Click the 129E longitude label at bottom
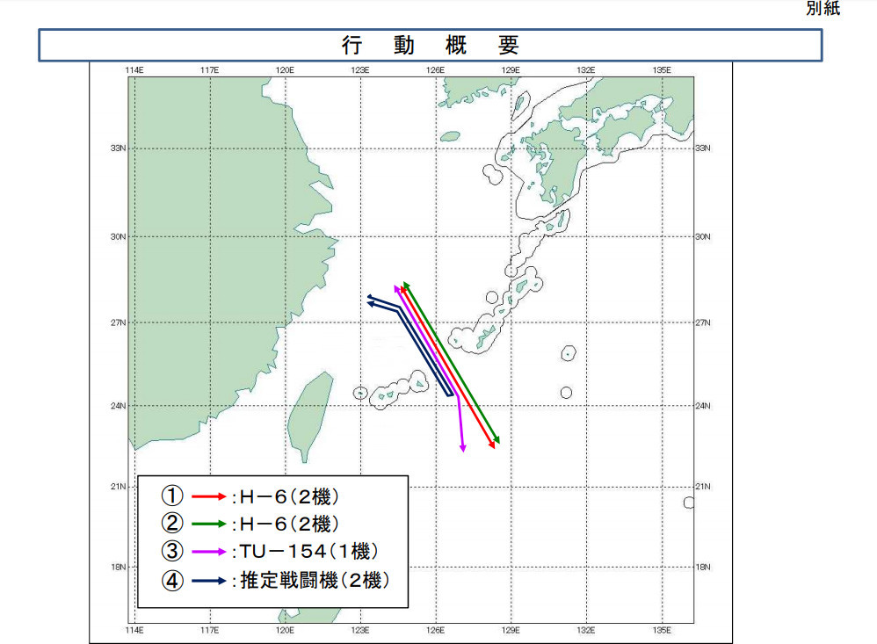This screenshot has height=644, width=877. click(511, 630)
